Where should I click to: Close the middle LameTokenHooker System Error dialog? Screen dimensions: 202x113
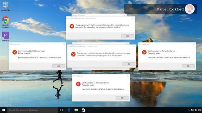(134, 46)
